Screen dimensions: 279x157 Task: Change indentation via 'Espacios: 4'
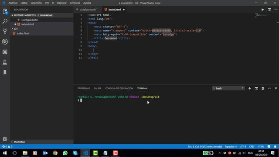click(231, 147)
